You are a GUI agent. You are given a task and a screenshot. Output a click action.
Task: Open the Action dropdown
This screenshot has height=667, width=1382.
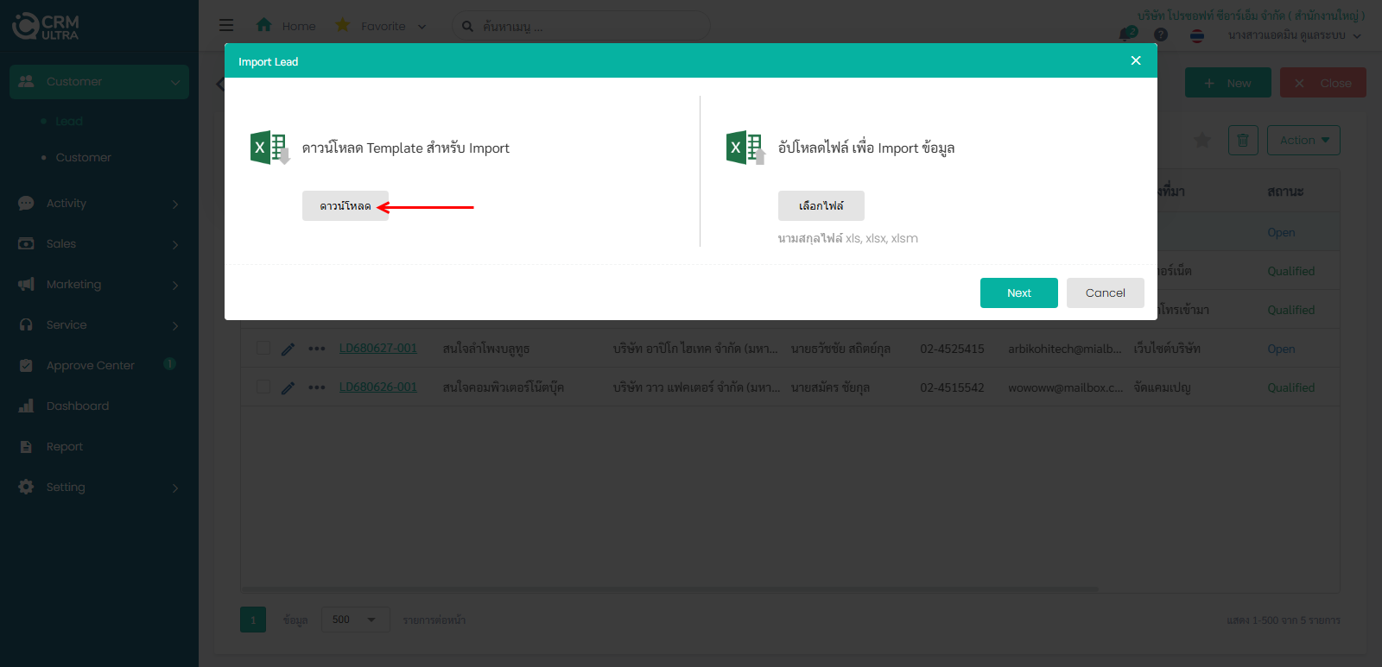click(1303, 140)
